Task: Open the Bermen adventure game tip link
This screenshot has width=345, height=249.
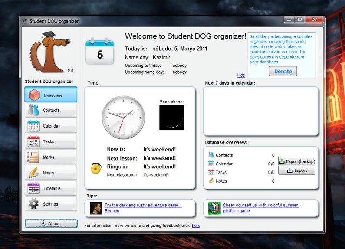Action: (x=143, y=208)
